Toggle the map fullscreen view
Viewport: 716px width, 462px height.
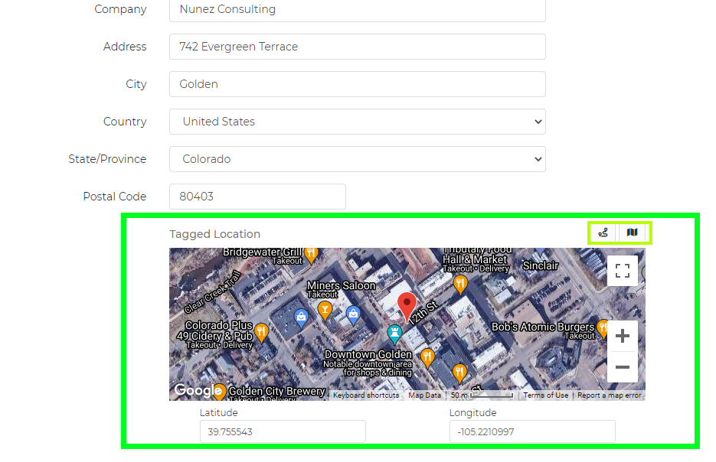click(623, 271)
